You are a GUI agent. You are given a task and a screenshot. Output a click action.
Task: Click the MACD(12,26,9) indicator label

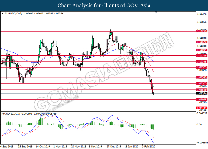coord(11,114)
